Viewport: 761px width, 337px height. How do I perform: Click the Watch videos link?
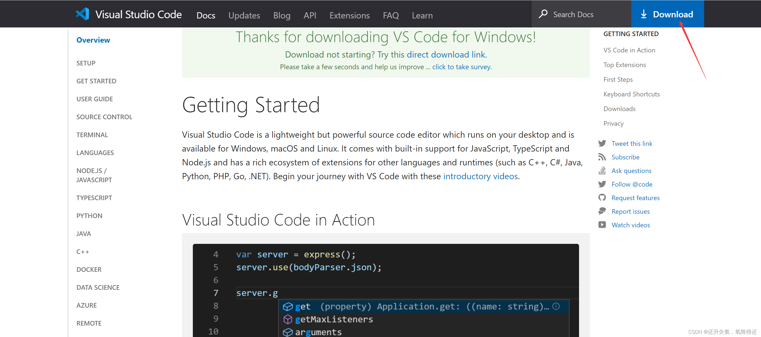[631, 225]
